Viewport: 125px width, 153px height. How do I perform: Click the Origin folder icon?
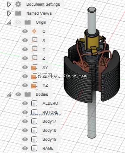pyautogui.click(x=27, y=22)
